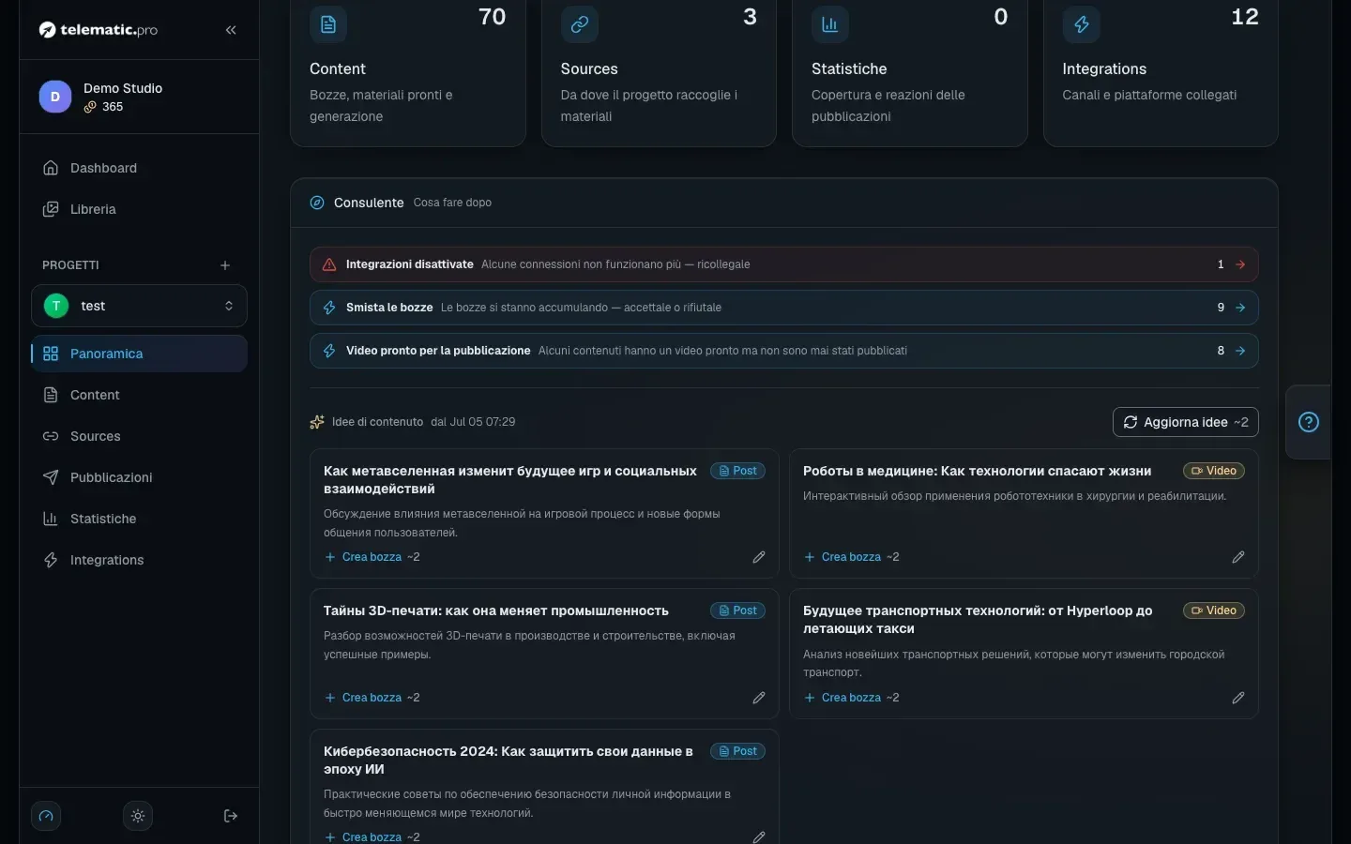Click the speedometer icon at sidebar bottom
This screenshot has width=1351, height=844.
[46, 816]
